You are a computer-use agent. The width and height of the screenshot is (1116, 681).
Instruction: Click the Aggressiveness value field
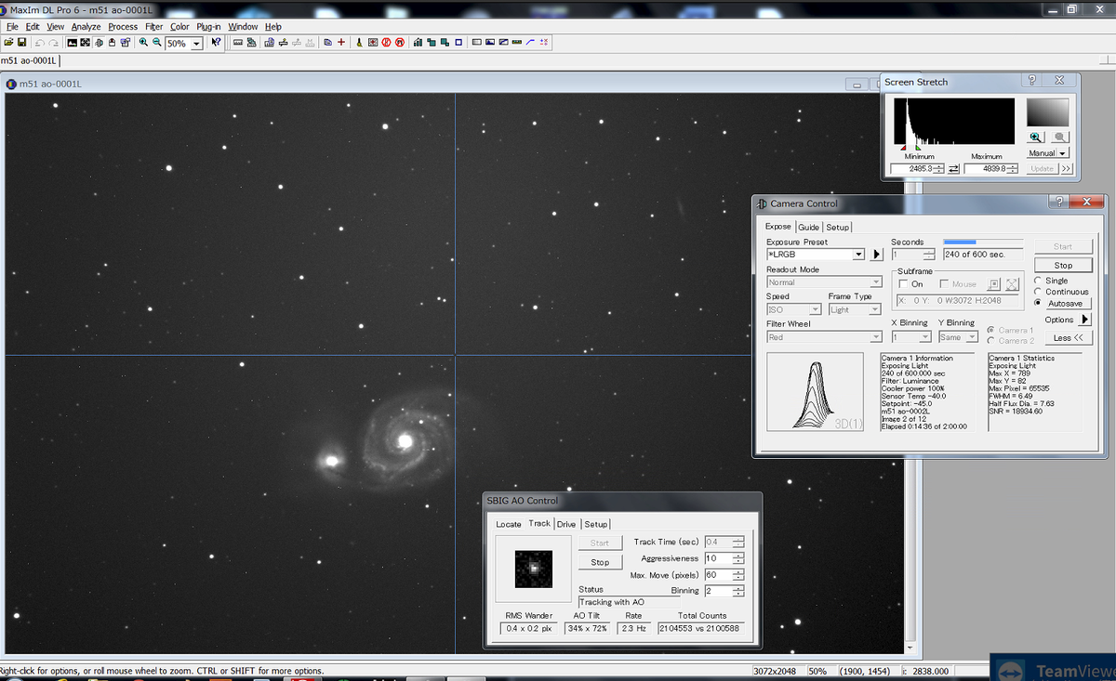pyautogui.click(x=718, y=558)
